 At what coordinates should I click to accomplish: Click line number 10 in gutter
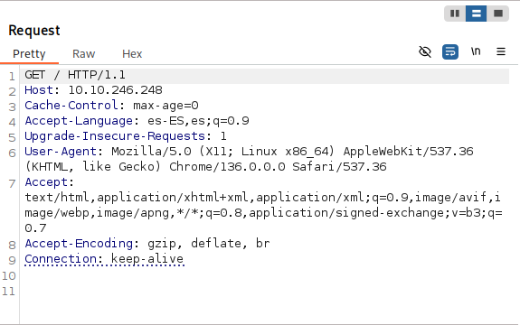tap(9, 275)
